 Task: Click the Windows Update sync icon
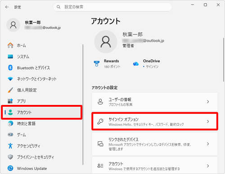click(x=10, y=168)
